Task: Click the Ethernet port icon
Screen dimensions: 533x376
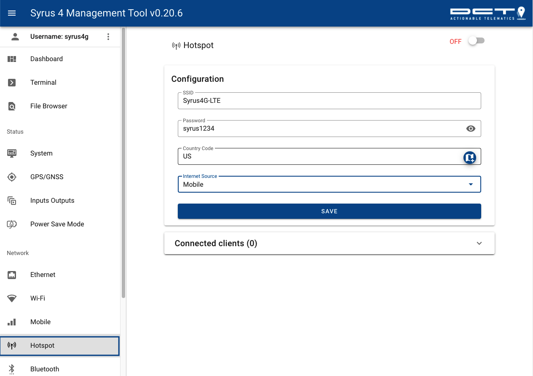Action: pyautogui.click(x=12, y=275)
